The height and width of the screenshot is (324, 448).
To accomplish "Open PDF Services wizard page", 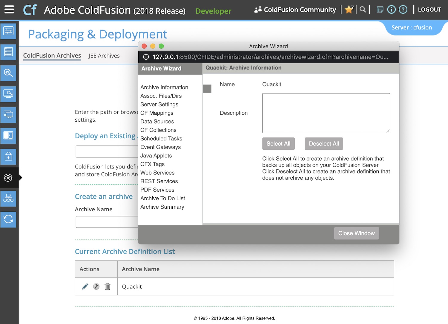I will click(157, 190).
